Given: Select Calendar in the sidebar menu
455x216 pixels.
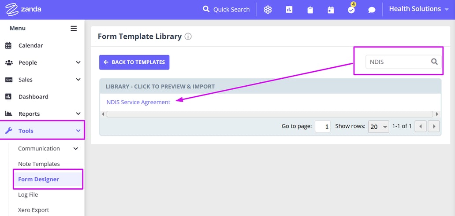Looking at the screenshot, I should pyautogui.click(x=30, y=45).
